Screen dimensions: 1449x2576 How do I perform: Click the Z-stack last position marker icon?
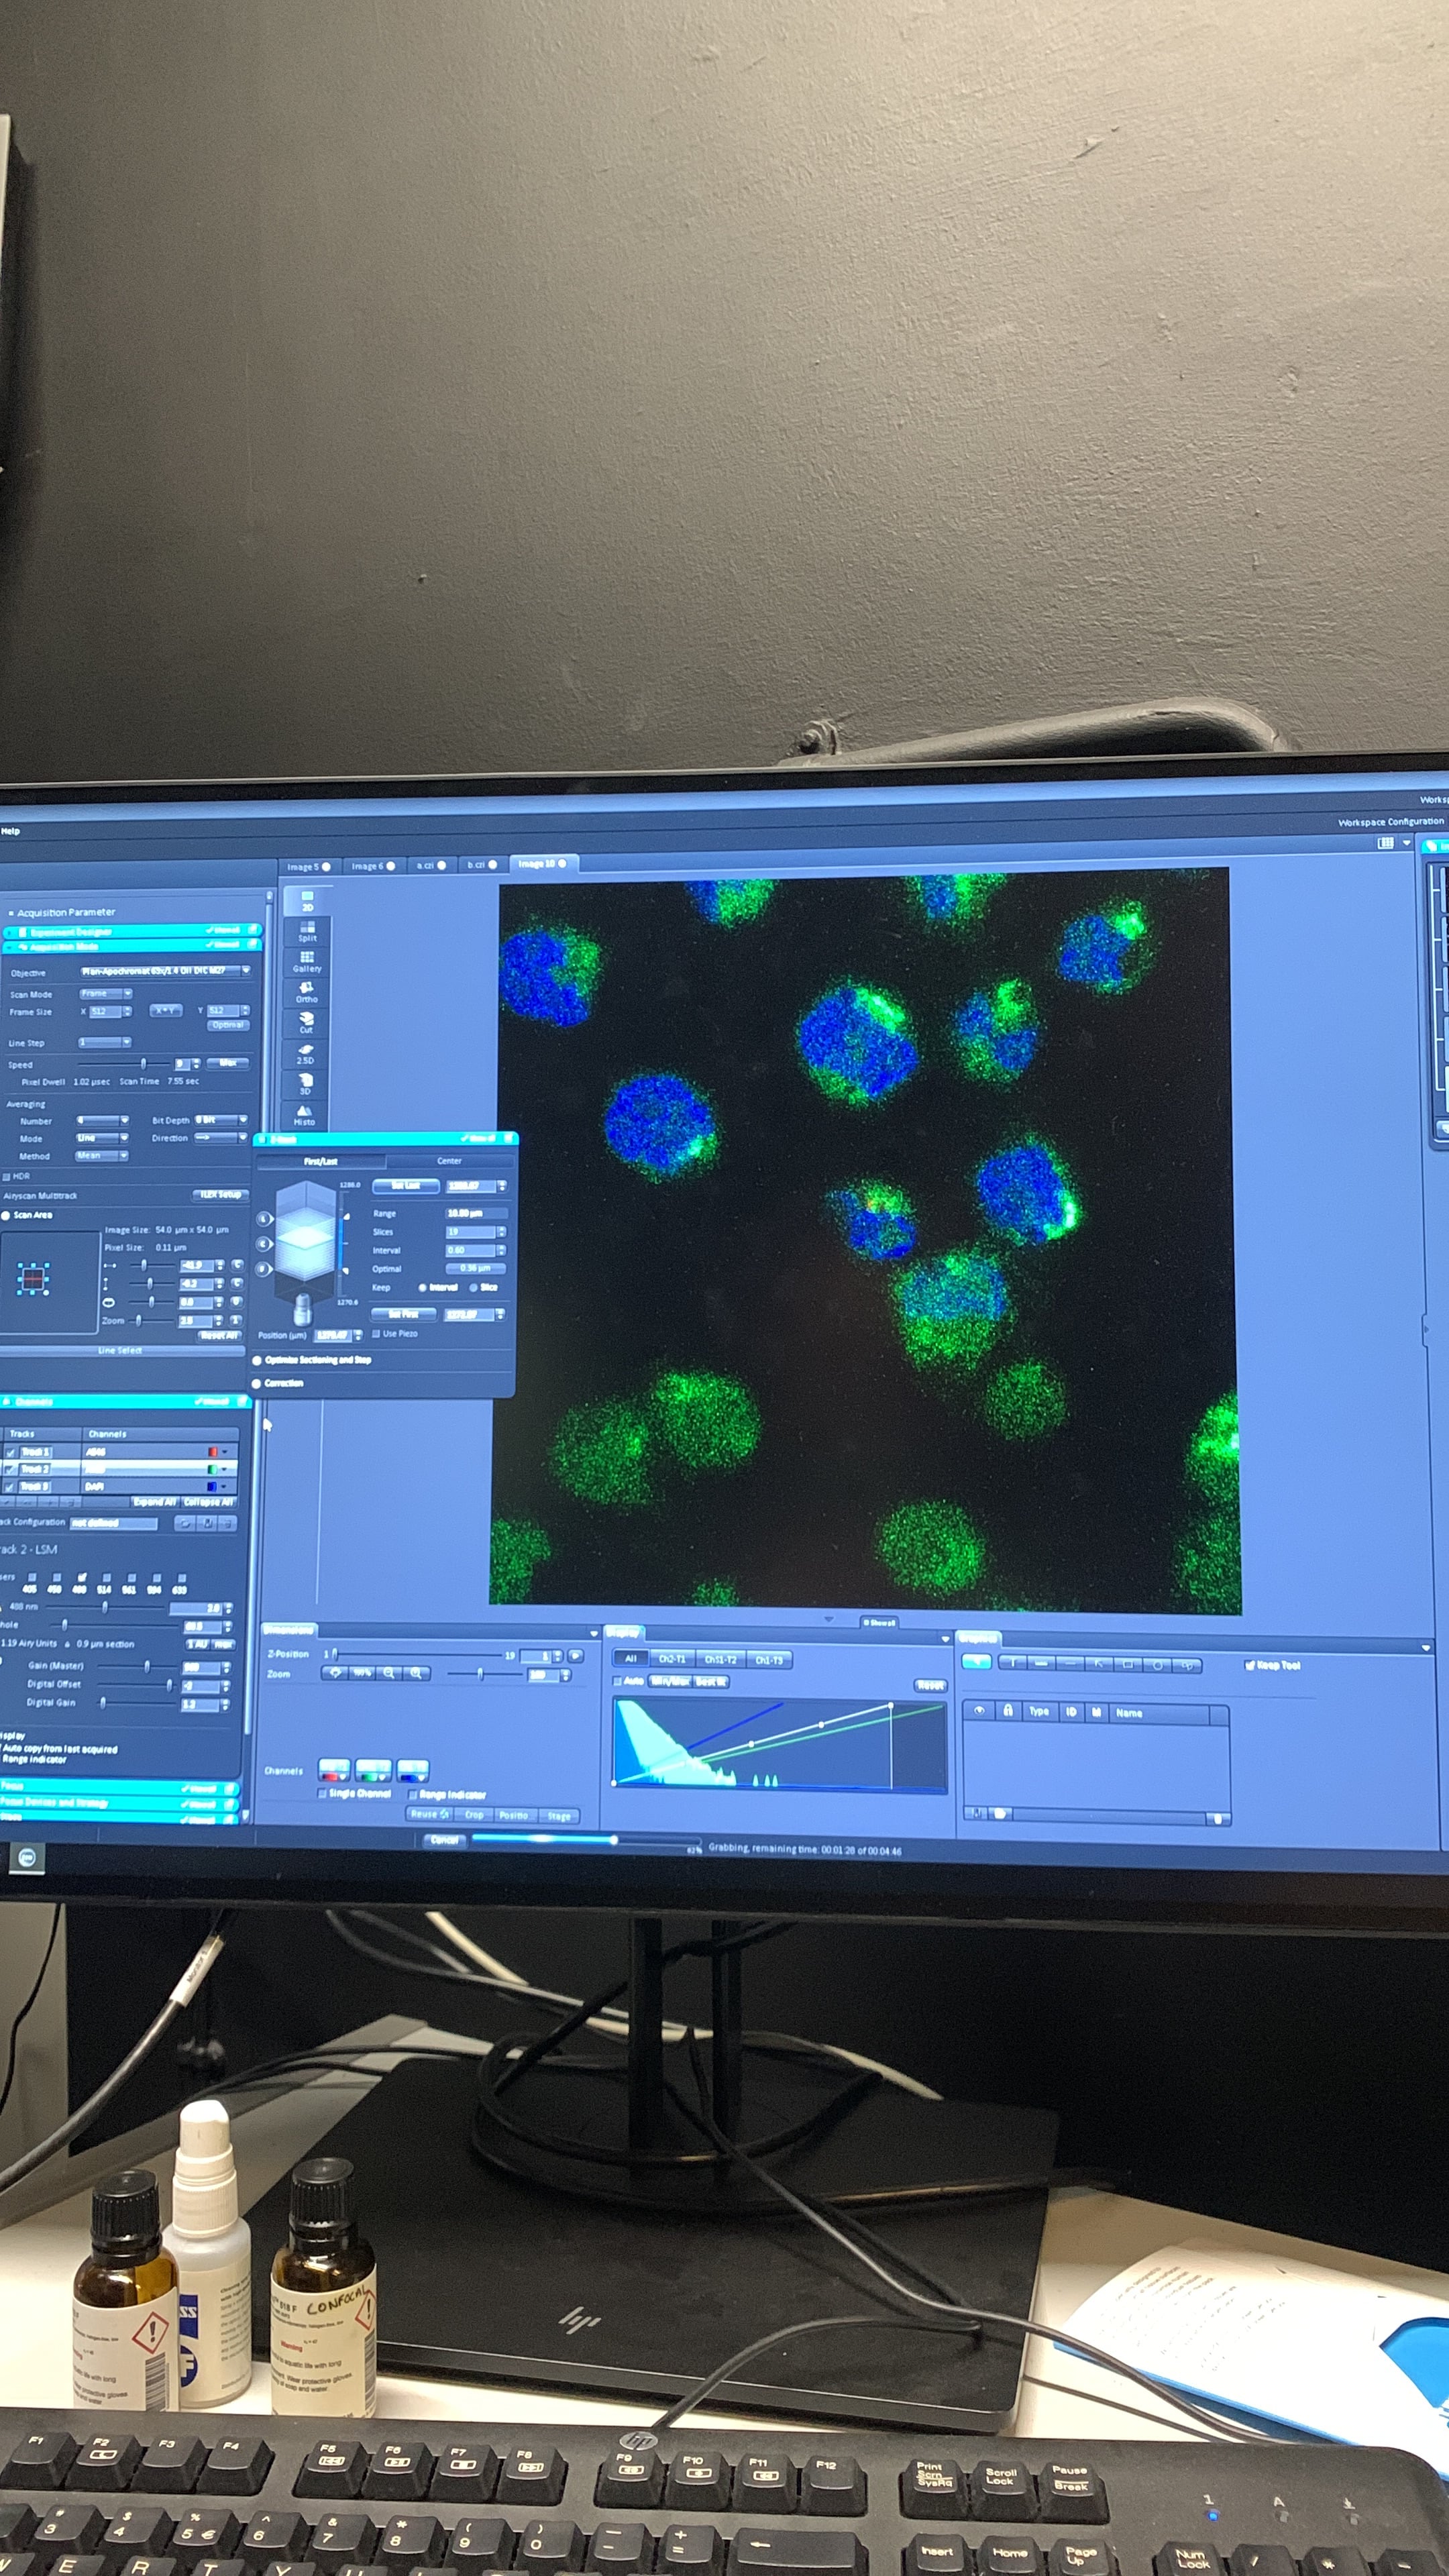click(264, 1219)
